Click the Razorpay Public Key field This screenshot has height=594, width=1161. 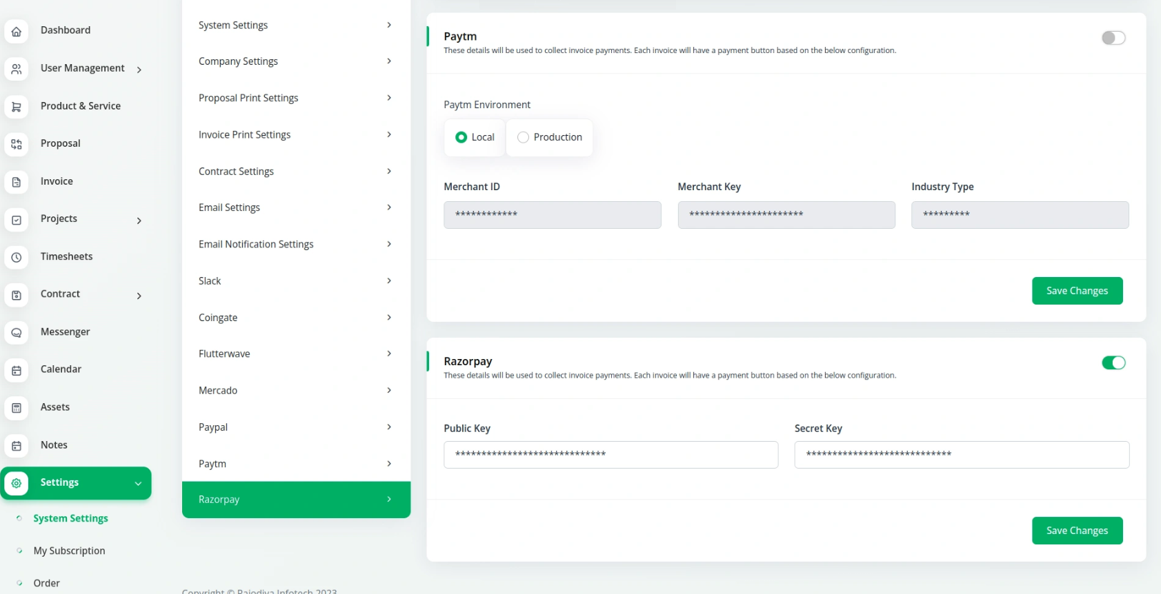pyautogui.click(x=611, y=455)
